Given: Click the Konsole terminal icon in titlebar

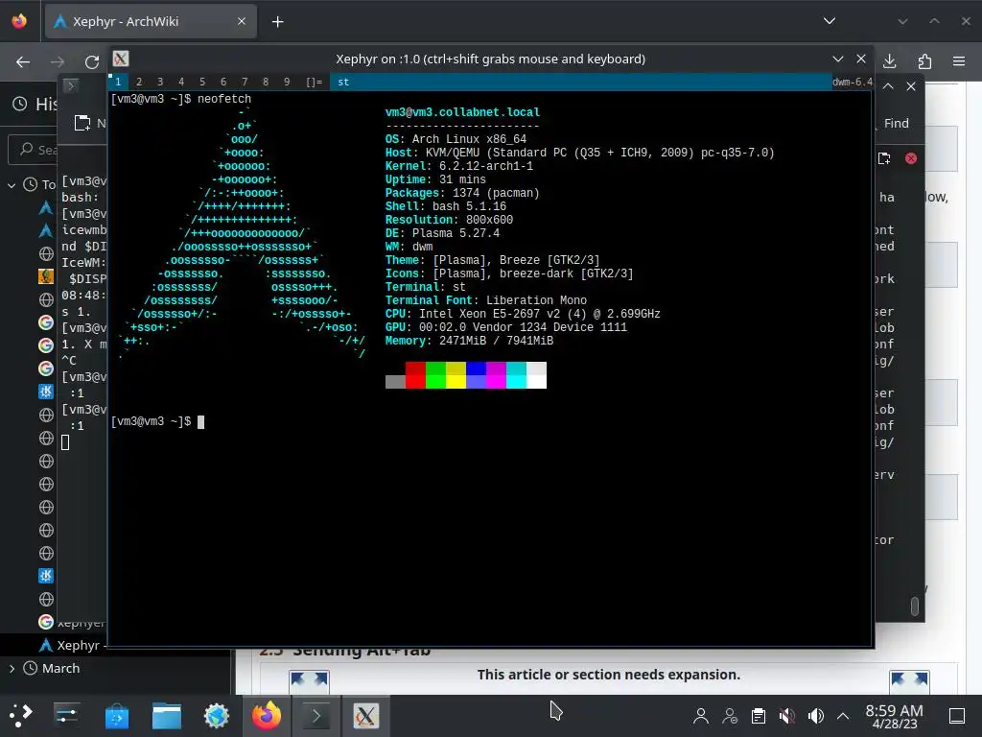Looking at the screenshot, I should coord(71,85).
